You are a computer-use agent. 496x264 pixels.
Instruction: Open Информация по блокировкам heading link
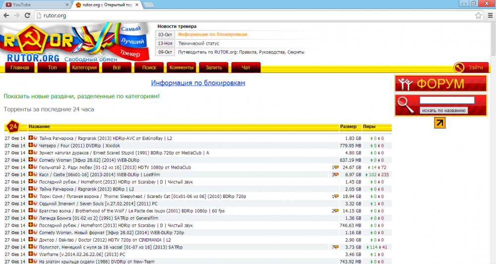click(198, 83)
